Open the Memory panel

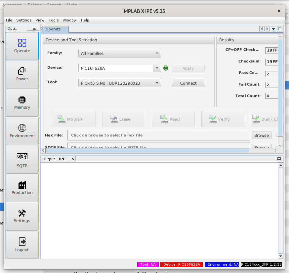tap(22, 102)
